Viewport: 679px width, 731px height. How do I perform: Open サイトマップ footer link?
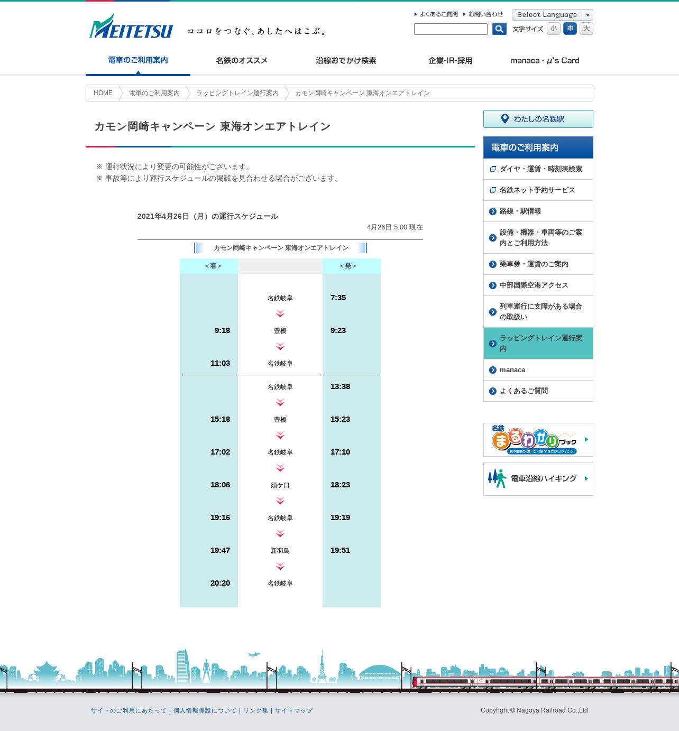tap(293, 711)
